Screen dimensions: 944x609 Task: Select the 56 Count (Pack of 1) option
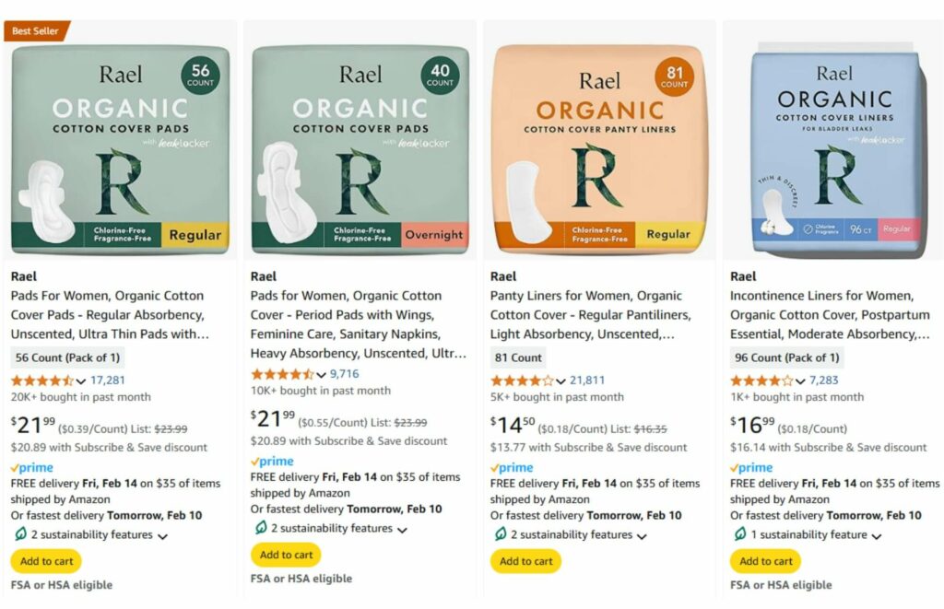(67, 357)
